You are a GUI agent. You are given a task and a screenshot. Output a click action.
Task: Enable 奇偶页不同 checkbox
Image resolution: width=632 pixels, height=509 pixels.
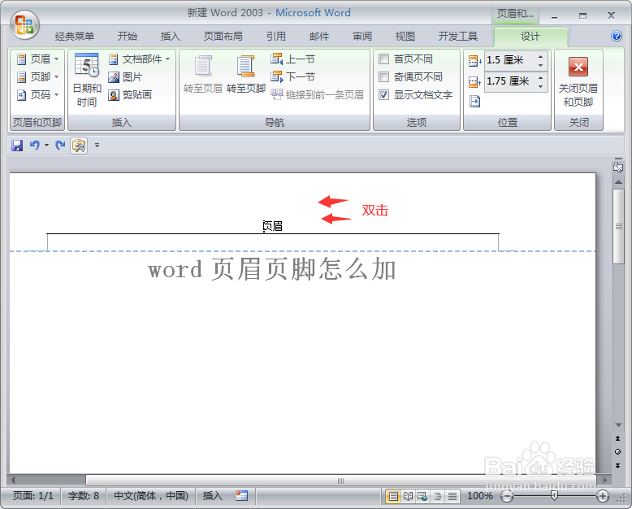[383, 76]
